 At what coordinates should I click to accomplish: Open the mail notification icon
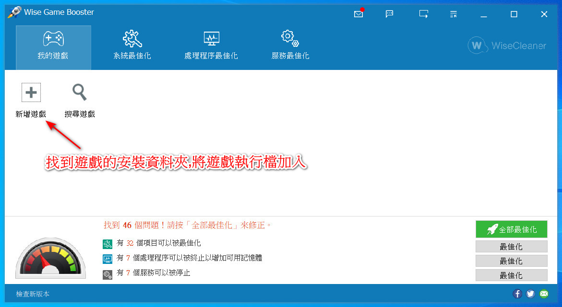click(x=359, y=13)
